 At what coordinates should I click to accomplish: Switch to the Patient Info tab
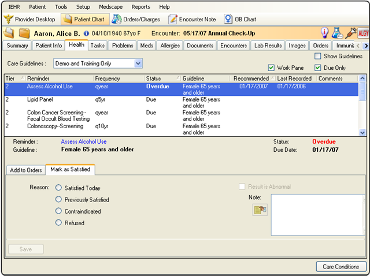pos(49,46)
